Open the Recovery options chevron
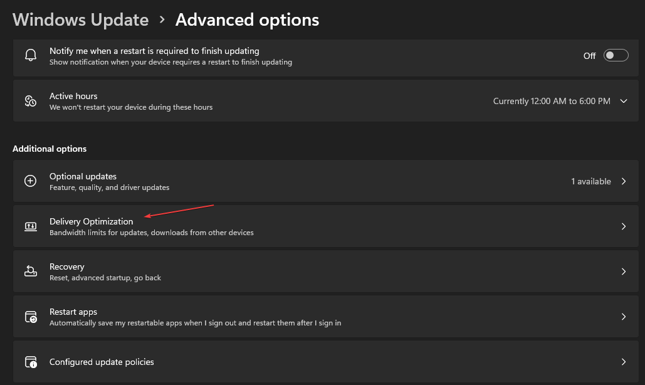The height and width of the screenshot is (385, 645). [624, 271]
